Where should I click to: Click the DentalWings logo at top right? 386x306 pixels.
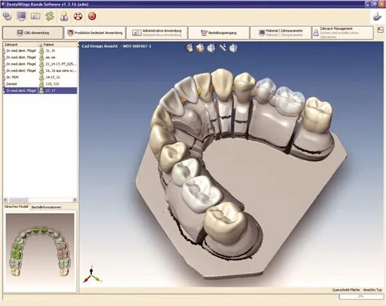click(377, 17)
